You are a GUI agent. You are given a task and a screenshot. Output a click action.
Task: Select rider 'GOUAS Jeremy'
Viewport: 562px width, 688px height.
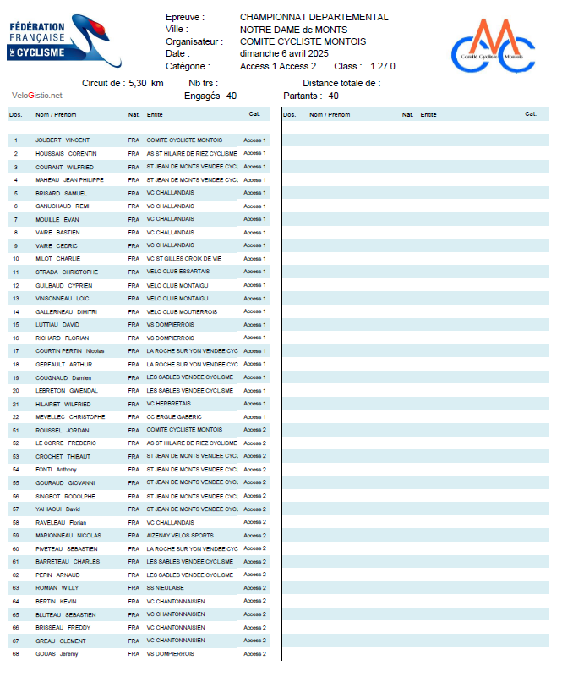57,655
